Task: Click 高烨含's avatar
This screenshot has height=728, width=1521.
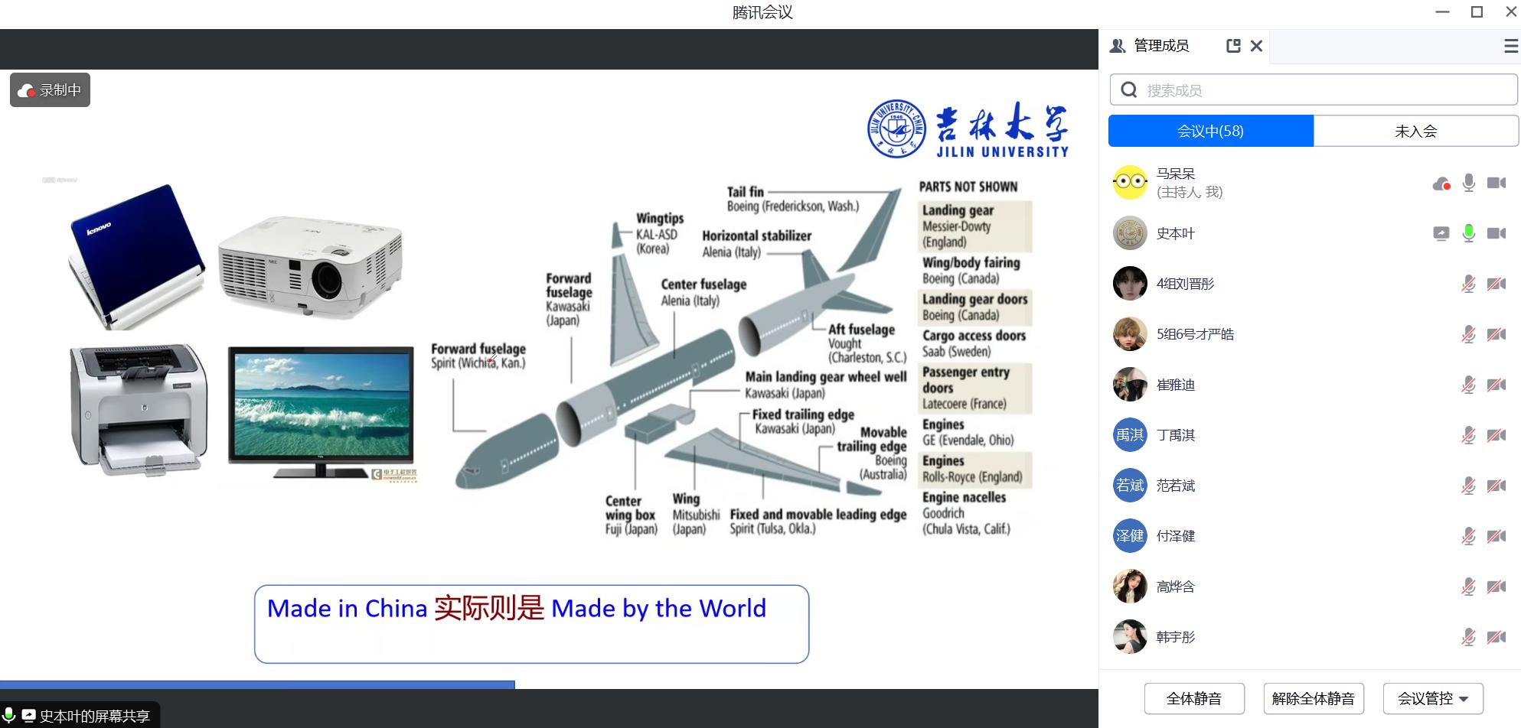Action: pyautogui.click(x=1130, y=587)
